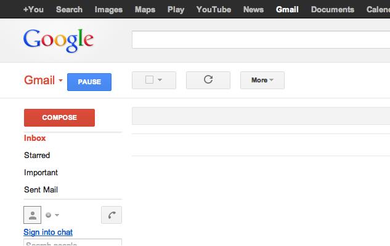Open the Important folder
390x246 pixels.
point(41,173)
